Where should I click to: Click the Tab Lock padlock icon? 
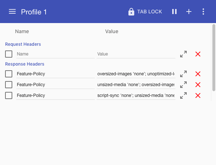coord(131,12)
